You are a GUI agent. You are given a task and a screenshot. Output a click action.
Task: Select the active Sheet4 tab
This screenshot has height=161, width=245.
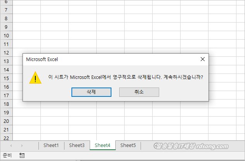tap(103, 145)
